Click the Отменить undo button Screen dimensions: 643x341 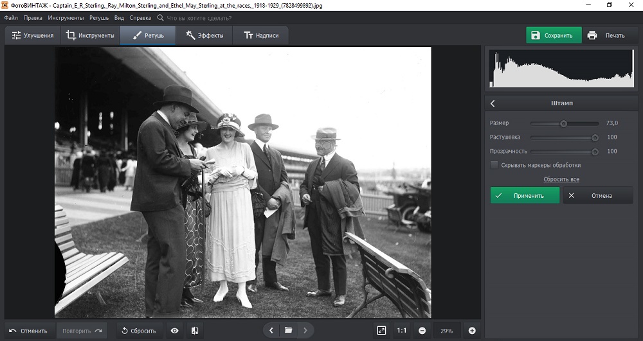(x=28, y=331)
